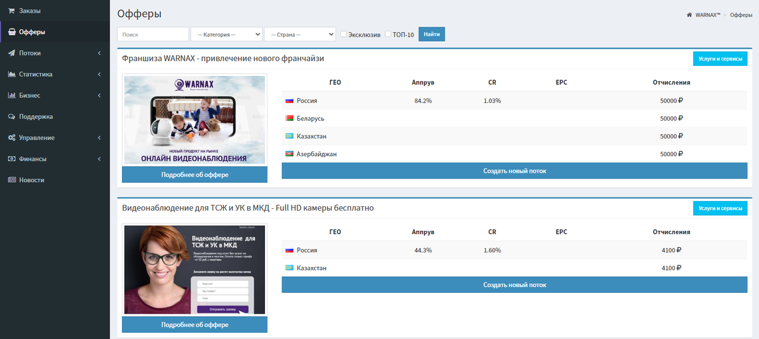Click the Офферы breadcrumb text
759x339 pixels.
tap(741, 15)
